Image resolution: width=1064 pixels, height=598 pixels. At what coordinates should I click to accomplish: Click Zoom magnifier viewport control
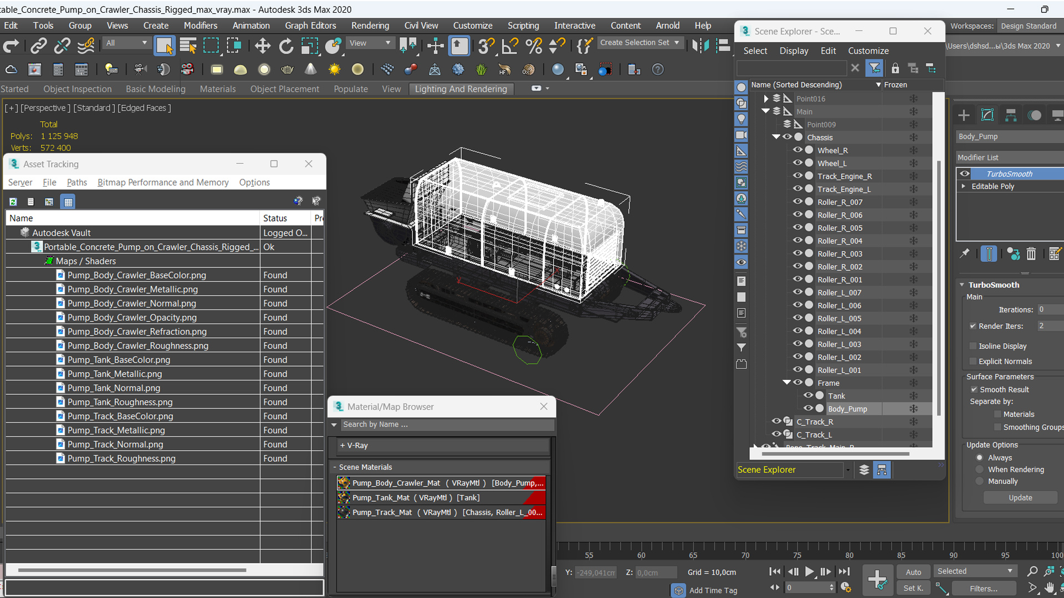[1032, 571]
